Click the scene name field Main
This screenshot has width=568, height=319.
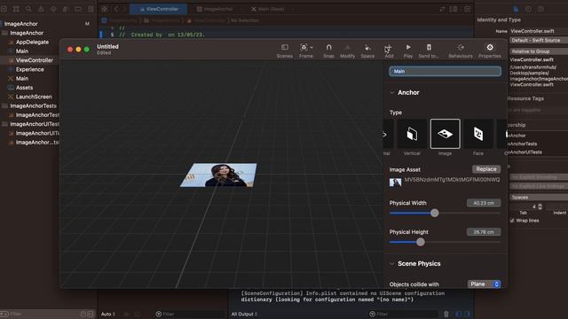[446, 71]
